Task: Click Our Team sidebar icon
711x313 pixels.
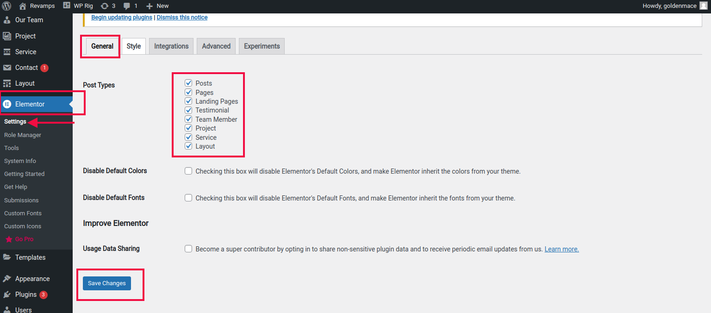Action: 7,20
